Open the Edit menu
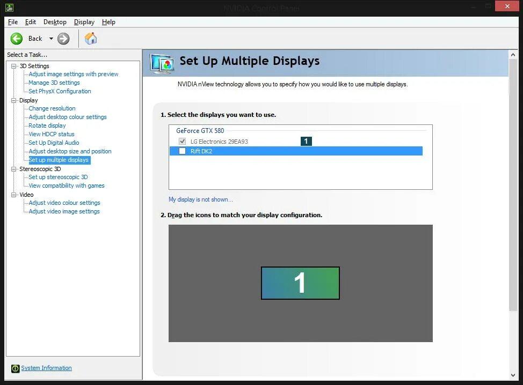 click(31, 22)
